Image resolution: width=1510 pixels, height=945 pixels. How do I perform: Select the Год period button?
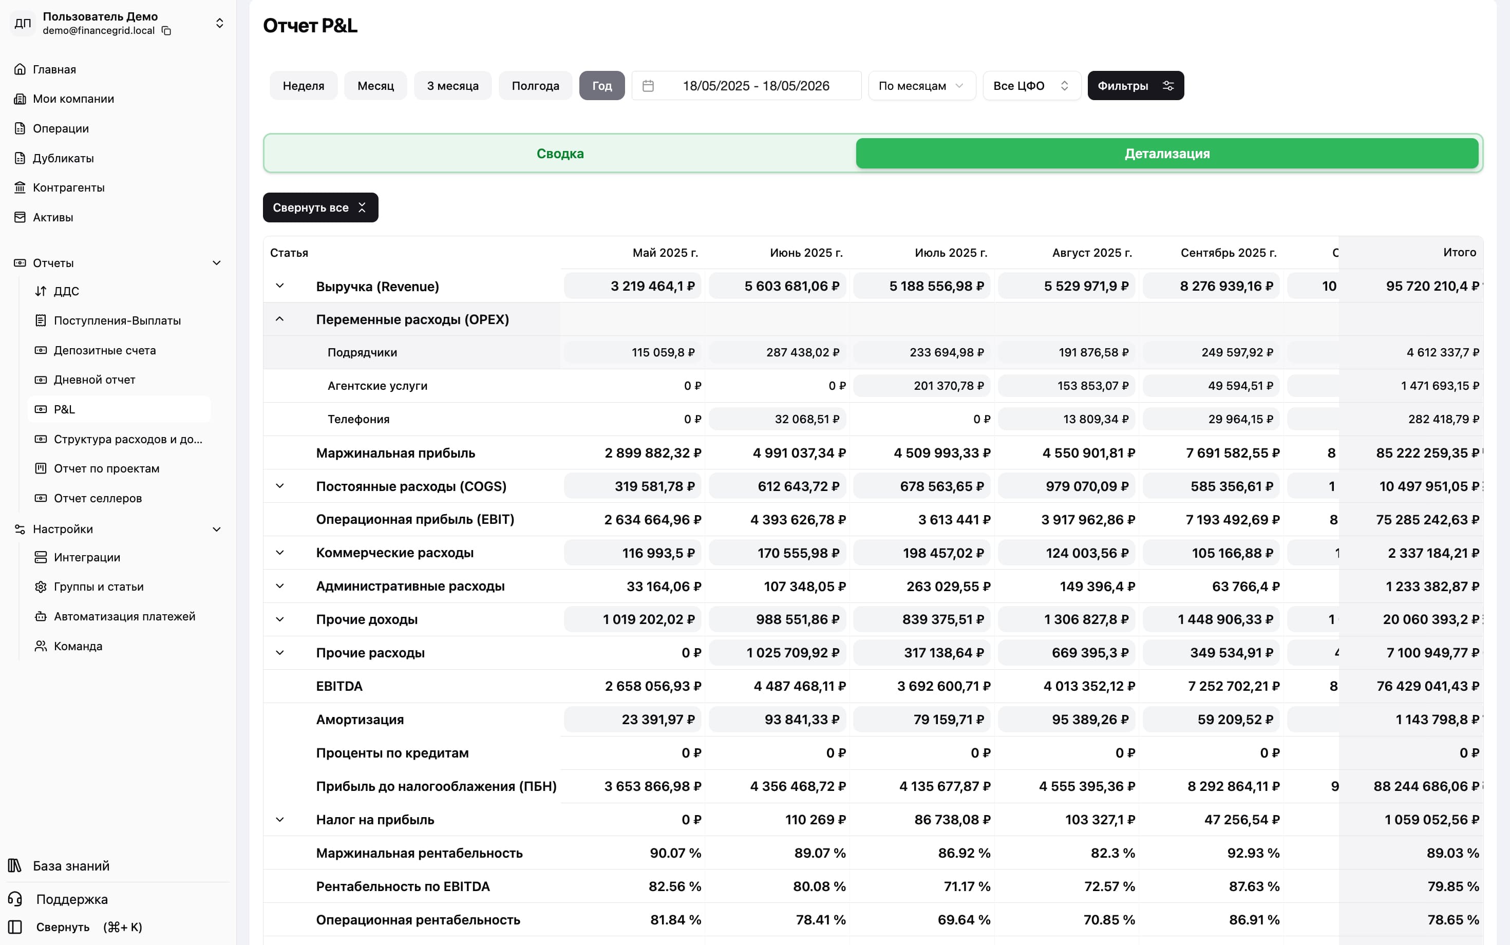602,86
